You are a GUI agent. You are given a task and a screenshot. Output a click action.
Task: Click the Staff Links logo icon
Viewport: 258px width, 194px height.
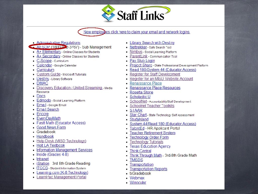click(x=108, y=13)
